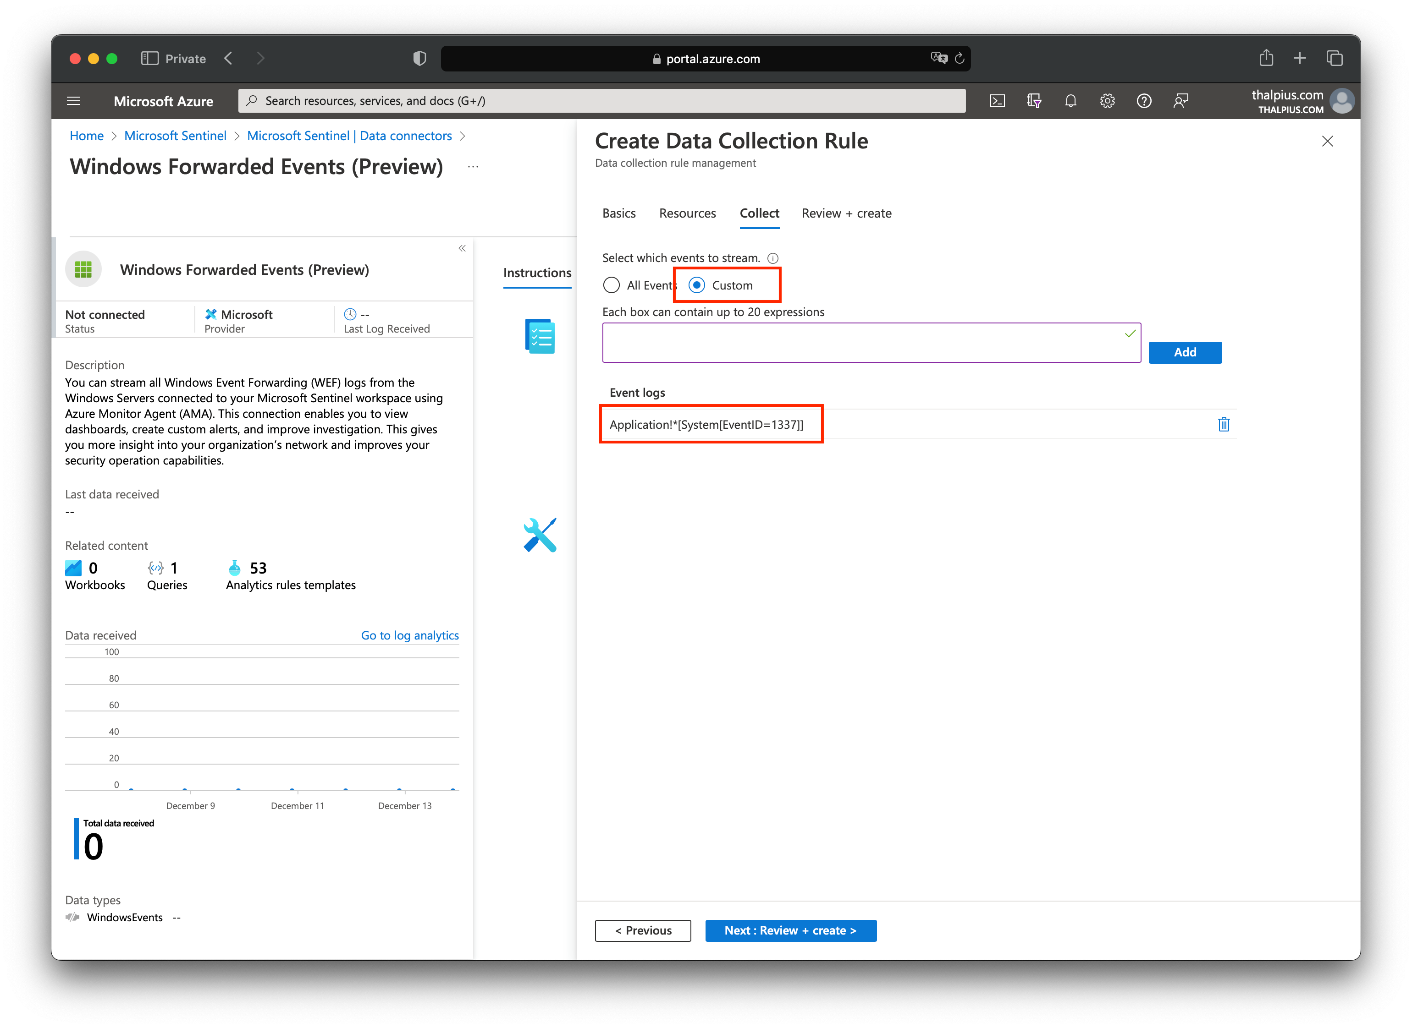
Task: Open Azure Cloud Shell icon
Action: [998, 101]
